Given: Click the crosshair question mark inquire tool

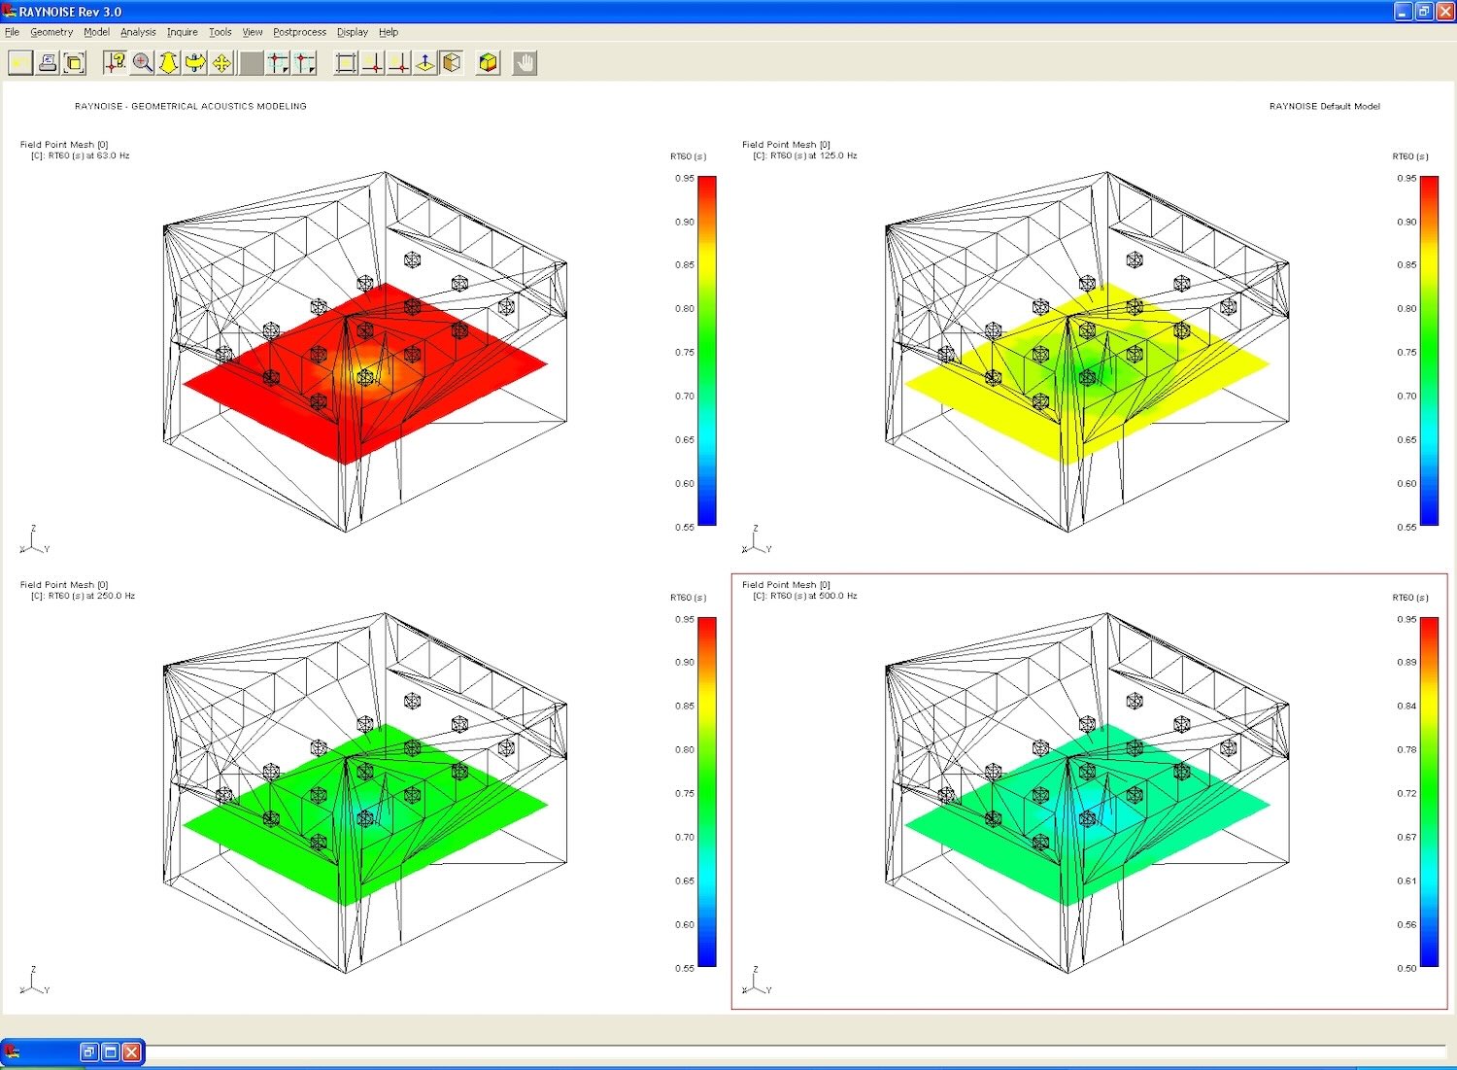Looking at the screenshot, I should tap(116, 63).
